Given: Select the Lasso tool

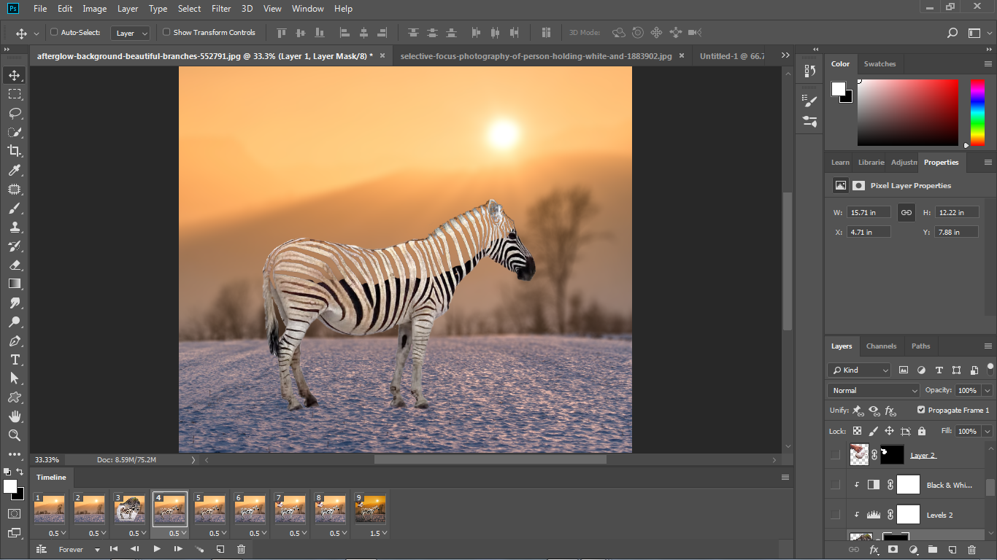Looking at the screenshot, I should click(15, 113).
